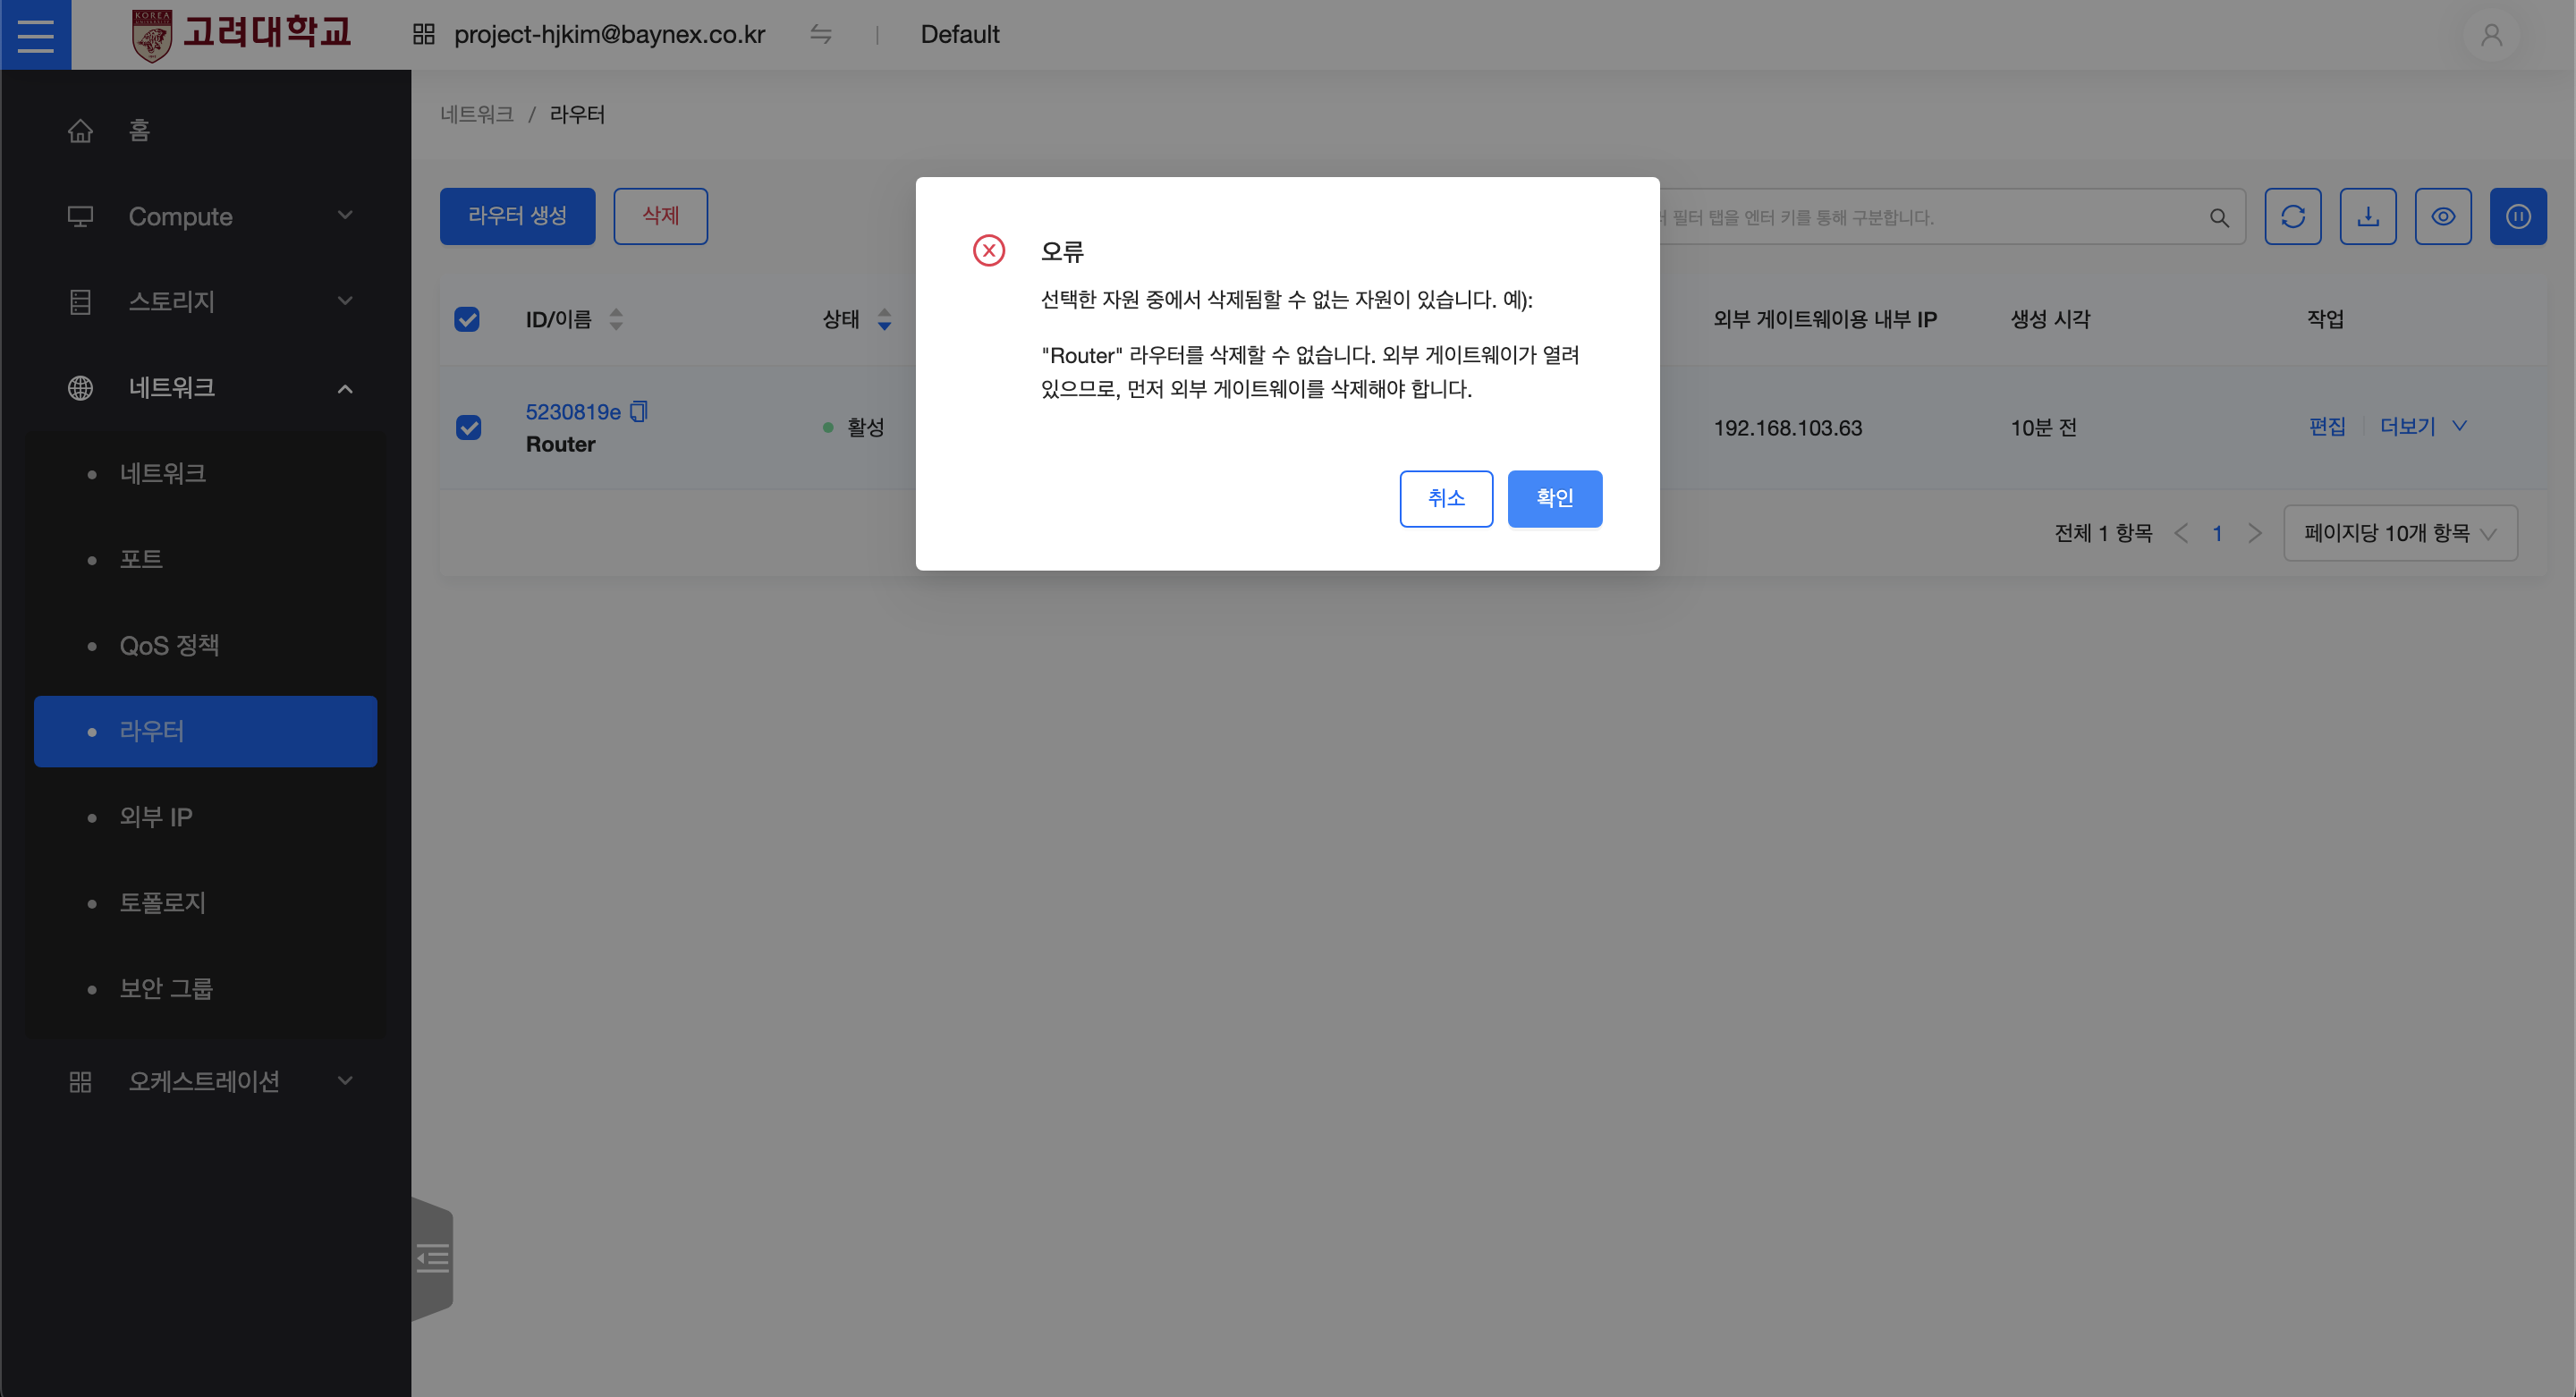
Task: Click the 생성 시각 column header
Action: (2051, 319)
